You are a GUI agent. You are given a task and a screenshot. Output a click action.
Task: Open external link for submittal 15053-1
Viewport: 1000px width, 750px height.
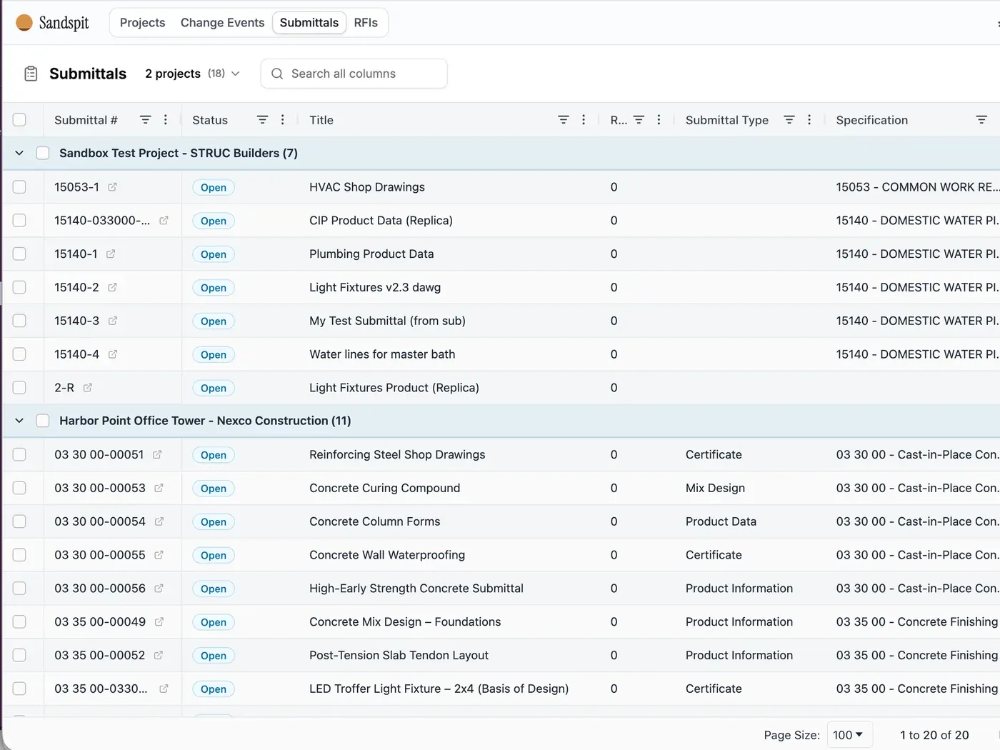tap(112, 187)
